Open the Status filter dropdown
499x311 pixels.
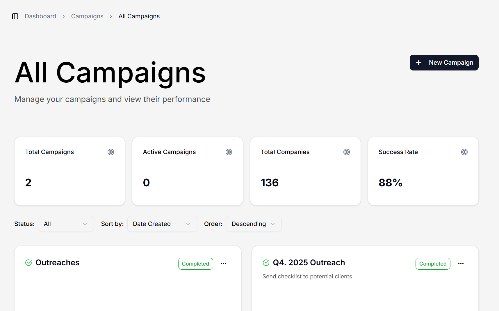click(66, 224)
